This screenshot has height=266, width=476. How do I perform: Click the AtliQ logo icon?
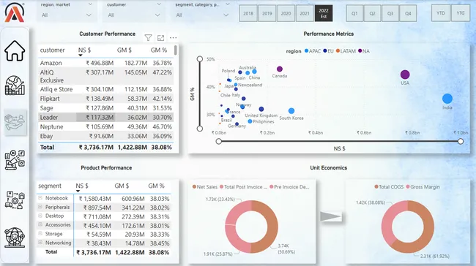tap(14, 12)
